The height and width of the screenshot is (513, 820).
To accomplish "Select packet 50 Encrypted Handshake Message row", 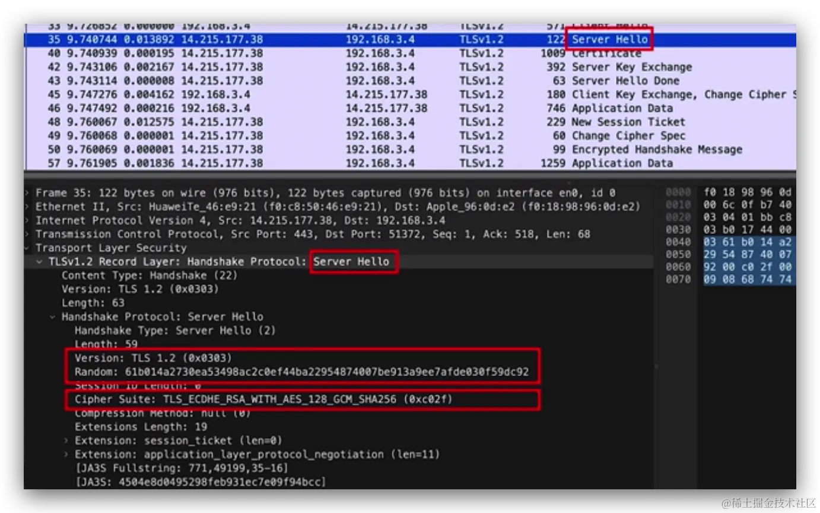I will click(x=410, y=149).
